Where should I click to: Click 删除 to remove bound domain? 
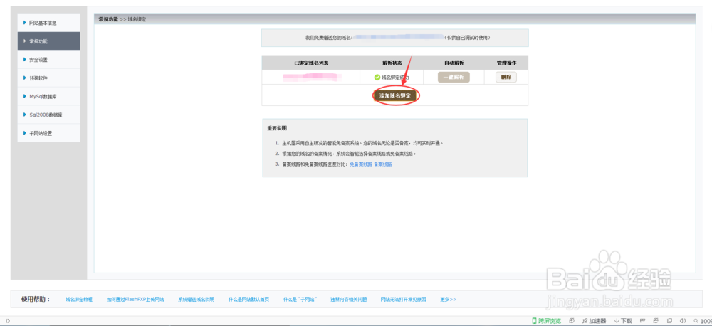click(x=506, y=77)
